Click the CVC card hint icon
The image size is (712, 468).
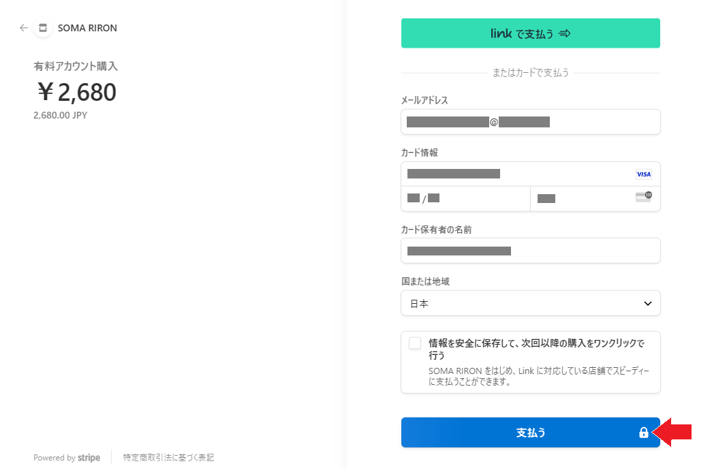point(643,197)
